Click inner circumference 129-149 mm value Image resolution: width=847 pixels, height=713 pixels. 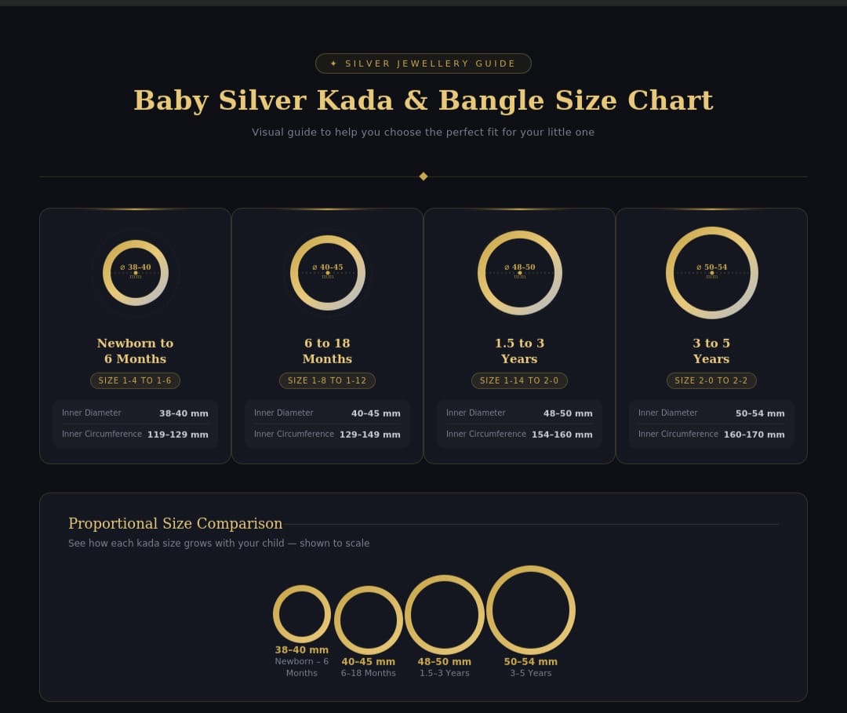[x=370, y=435]
